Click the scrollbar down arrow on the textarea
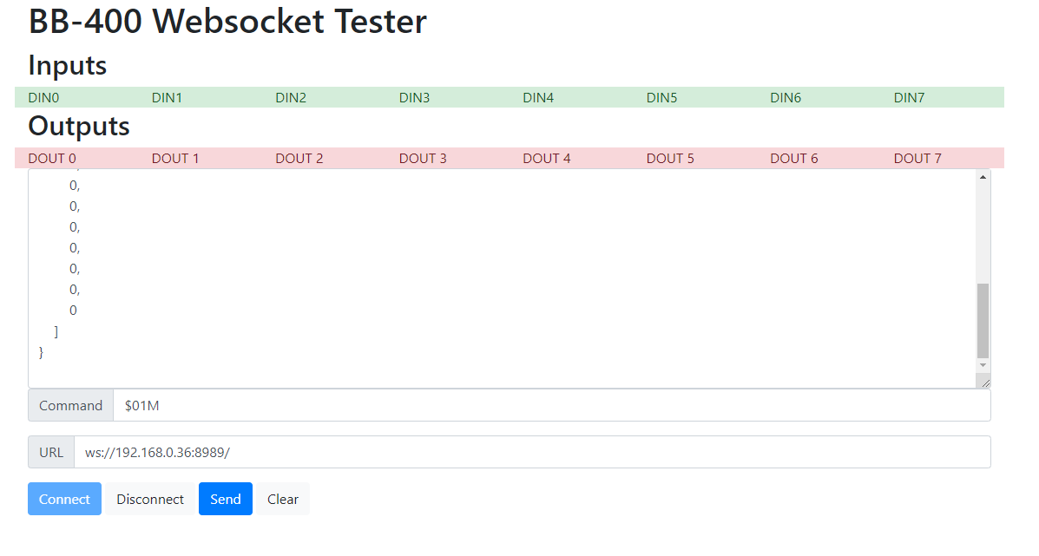1039x556 pixels. 982,365
